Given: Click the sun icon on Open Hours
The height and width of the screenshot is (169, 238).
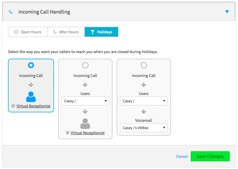Looking at the screenshot, I should [x=16, y=32].
